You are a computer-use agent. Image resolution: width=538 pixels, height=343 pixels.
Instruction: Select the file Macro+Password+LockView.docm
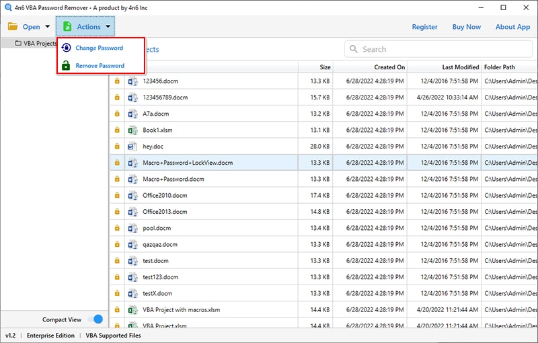pos(188,163)
